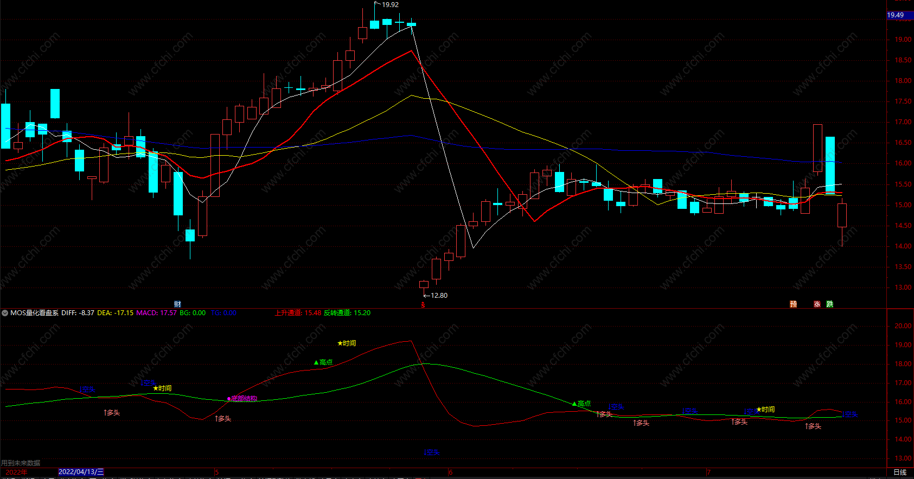The height and width of the screenshot is (479, 914).
Task: Select the DIFF: -8.37 value
Action: coord(78,313)
